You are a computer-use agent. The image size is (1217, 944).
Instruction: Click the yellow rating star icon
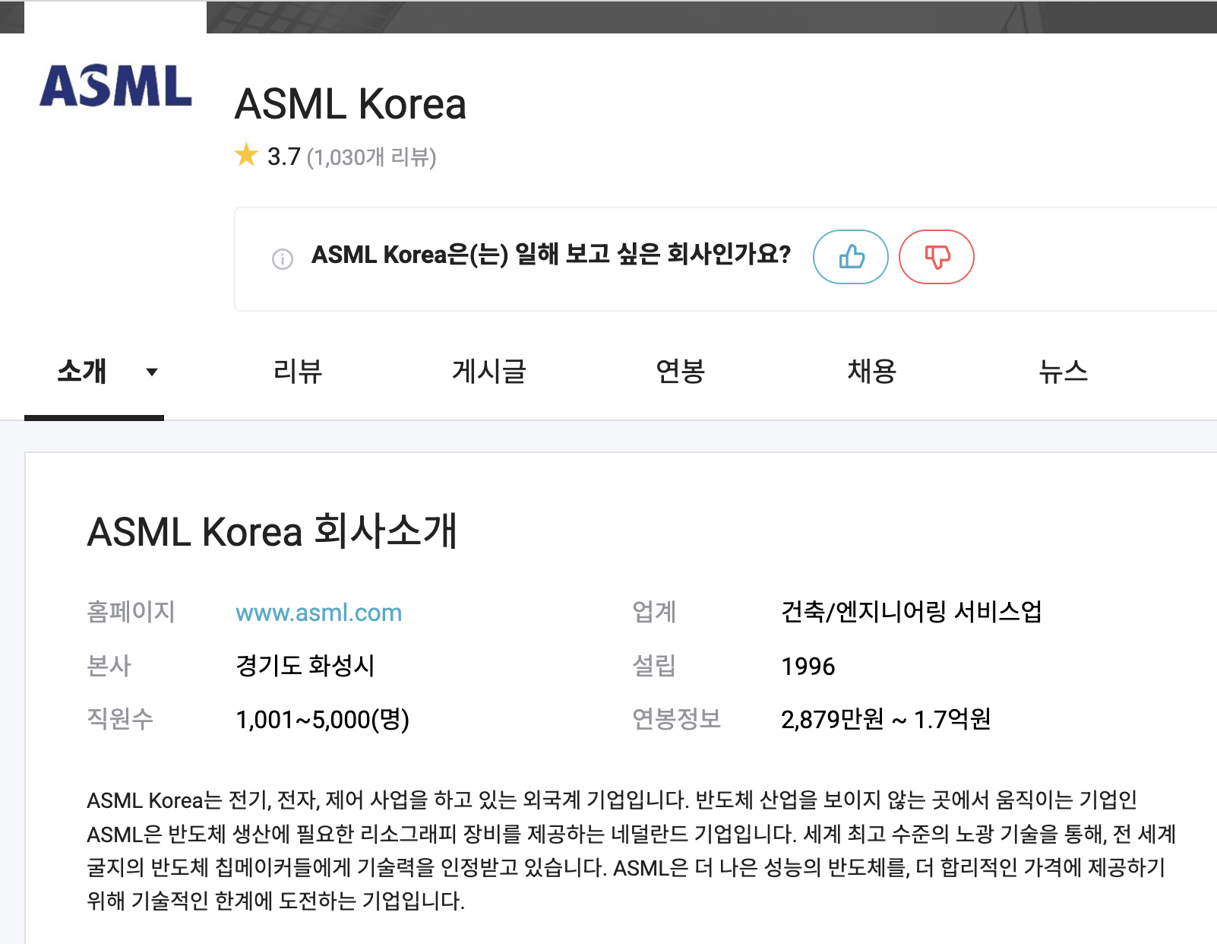[247, 155]
